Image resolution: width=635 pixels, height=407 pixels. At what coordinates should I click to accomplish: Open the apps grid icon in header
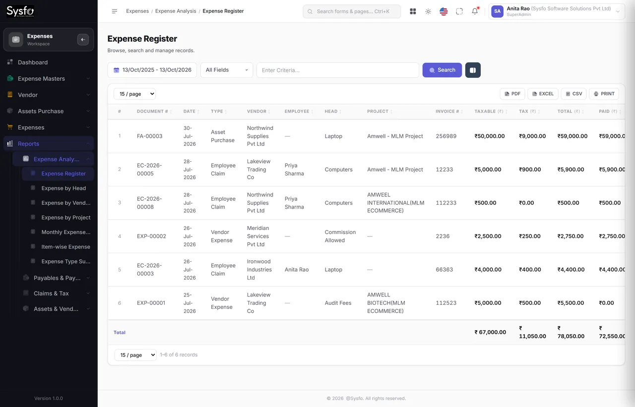point(413,11)
